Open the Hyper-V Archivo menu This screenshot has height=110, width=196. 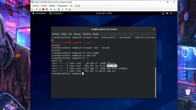point(36,6)
